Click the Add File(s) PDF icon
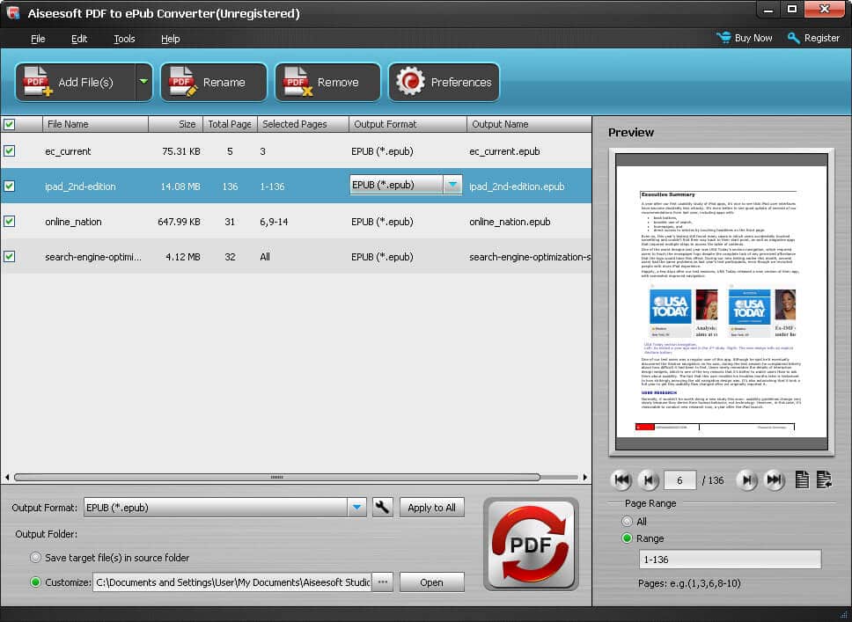Viewport: 852px width, 622px height. pos(38,82)
